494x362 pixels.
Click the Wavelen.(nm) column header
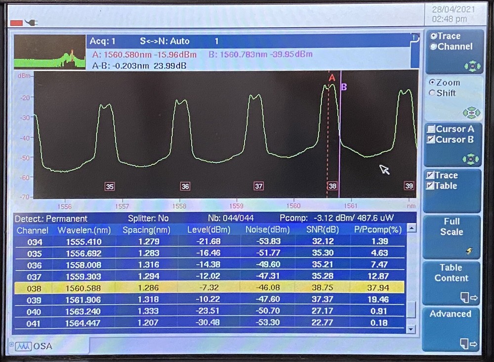(x=84, y=231)
